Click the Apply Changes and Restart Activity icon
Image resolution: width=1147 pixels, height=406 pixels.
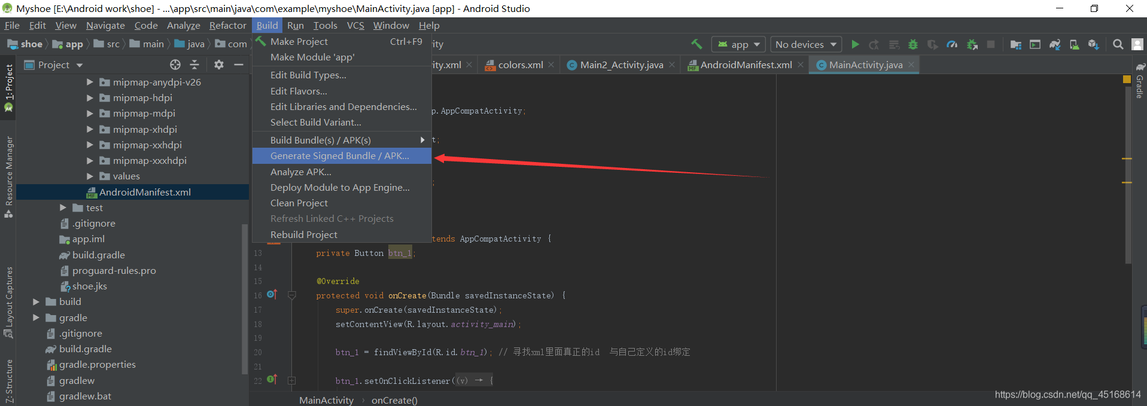(x=874, y=44)
